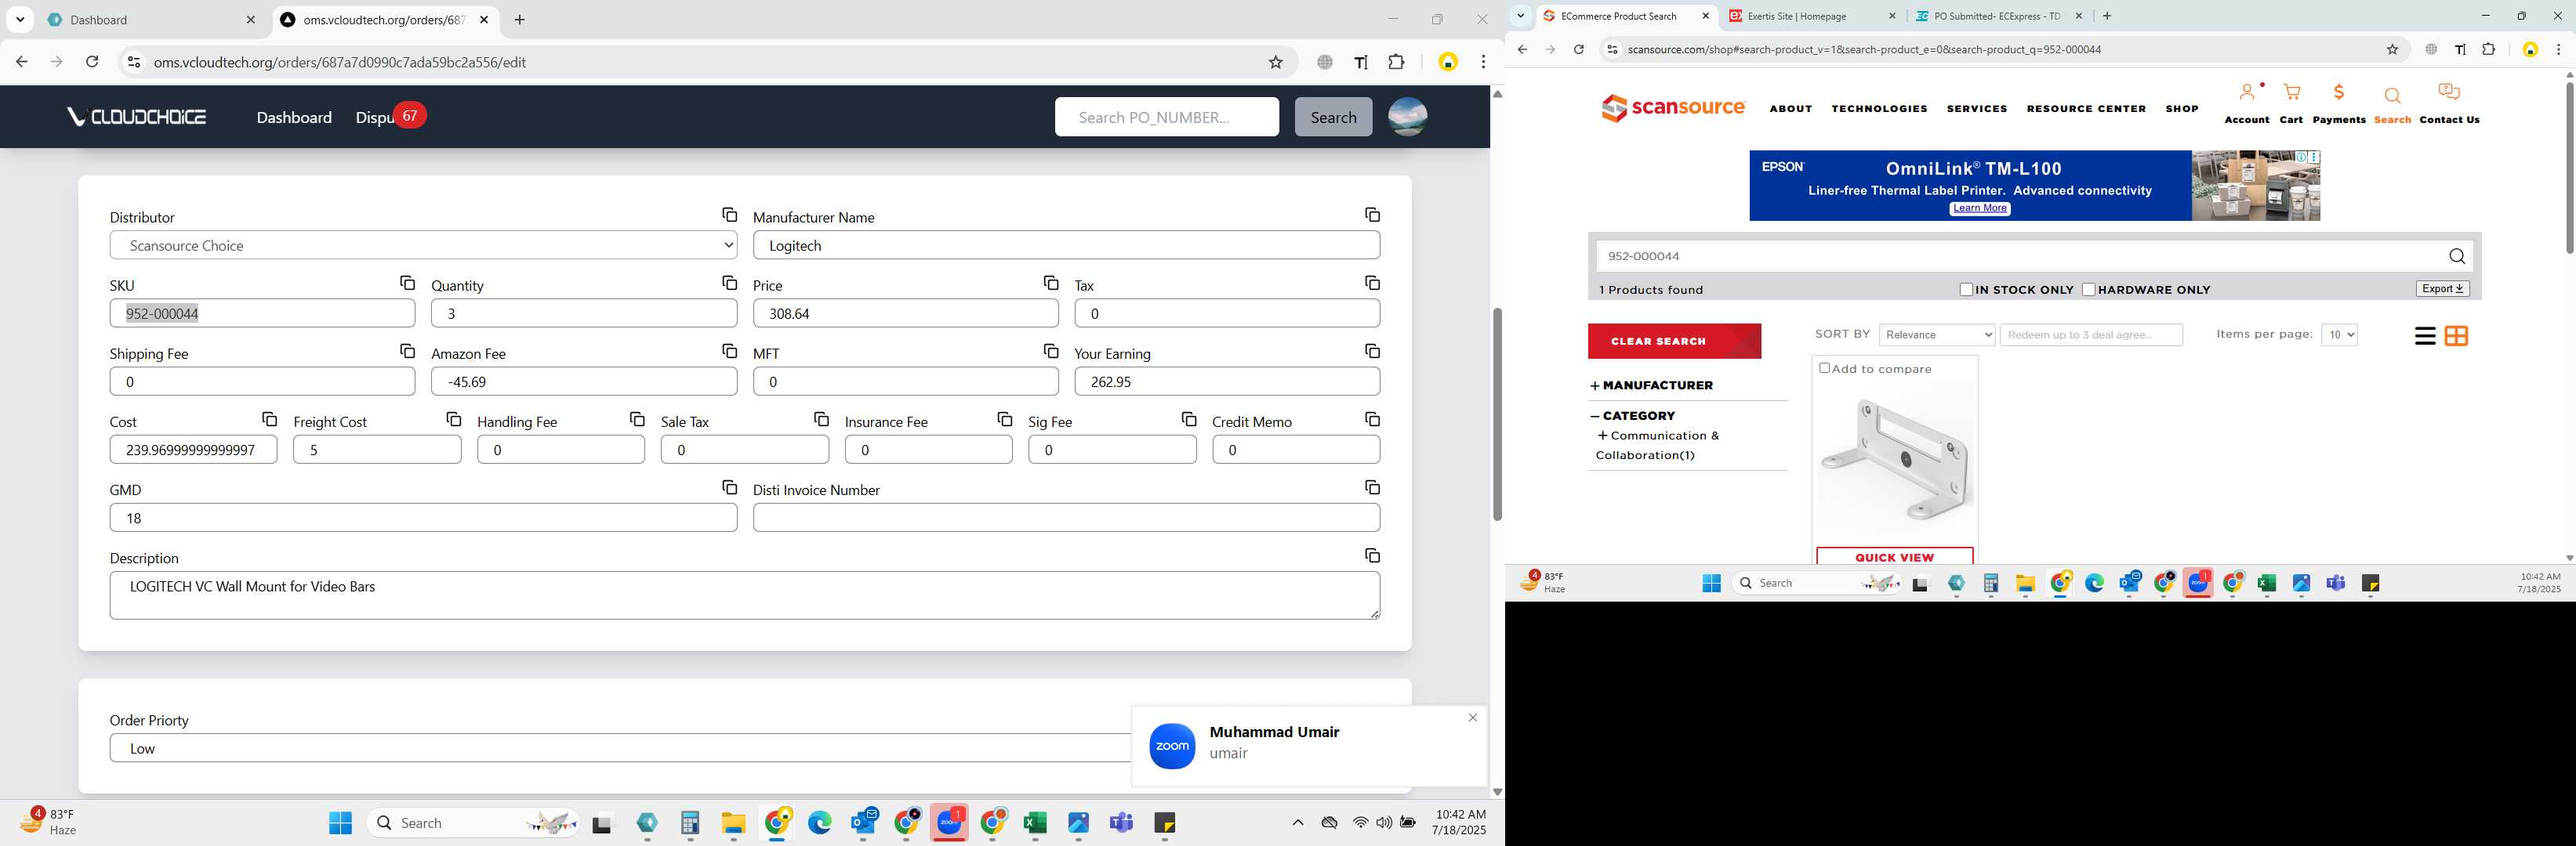2576x846 pixels.
Task: Click the Disti Invoice Number field
Action: (1066, 517)
